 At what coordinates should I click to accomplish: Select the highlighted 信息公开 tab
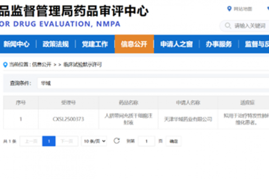click(x=134, y=44)
